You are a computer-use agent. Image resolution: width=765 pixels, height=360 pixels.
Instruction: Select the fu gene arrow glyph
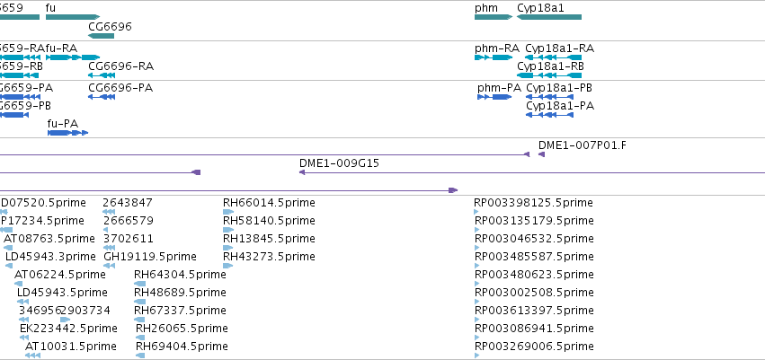pos(73,17)
